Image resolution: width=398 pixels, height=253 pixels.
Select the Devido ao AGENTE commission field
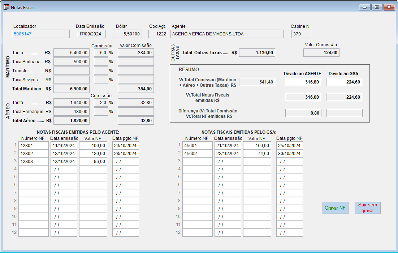[303, 82]
